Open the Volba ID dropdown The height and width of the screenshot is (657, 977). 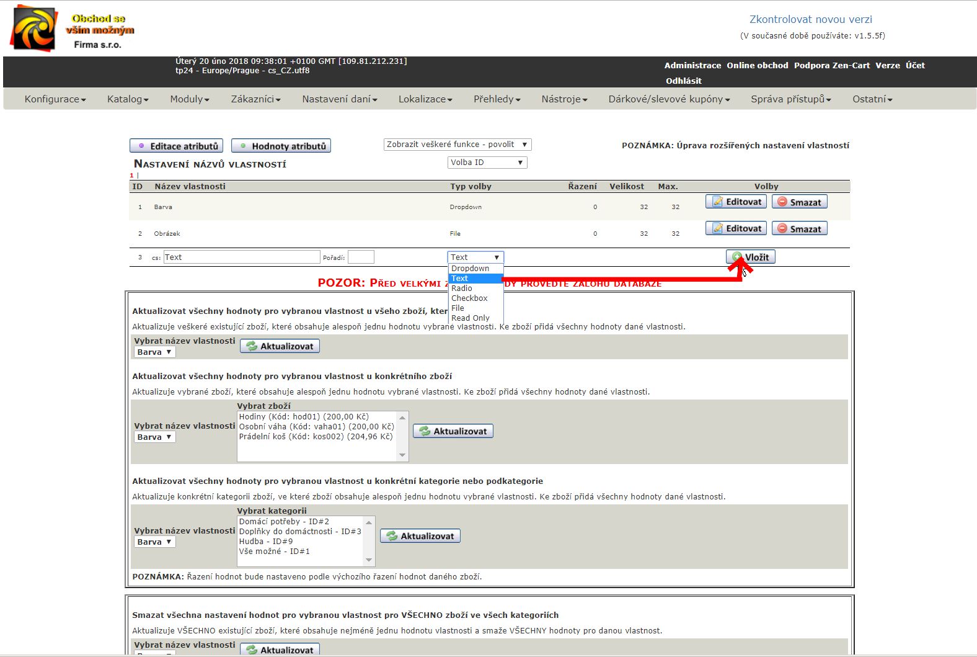click(487, 163)
